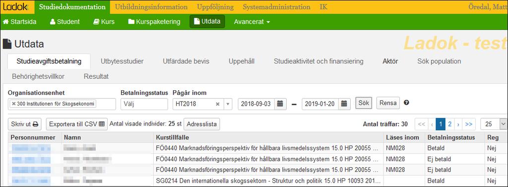Select results page 1
Viewport: 508px width, 187px height.
tap(441, 124)
